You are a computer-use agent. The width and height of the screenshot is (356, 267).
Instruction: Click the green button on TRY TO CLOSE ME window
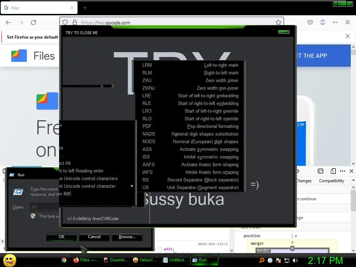point(284,32)
